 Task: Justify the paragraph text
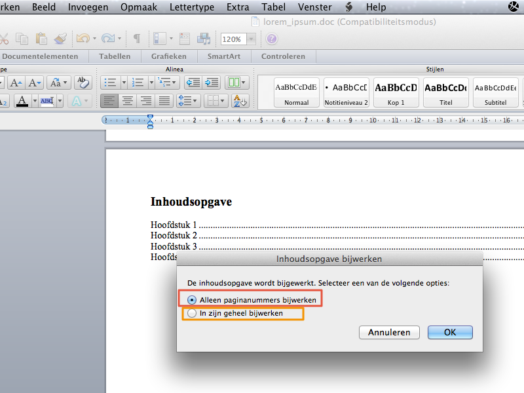pos(164,101)
